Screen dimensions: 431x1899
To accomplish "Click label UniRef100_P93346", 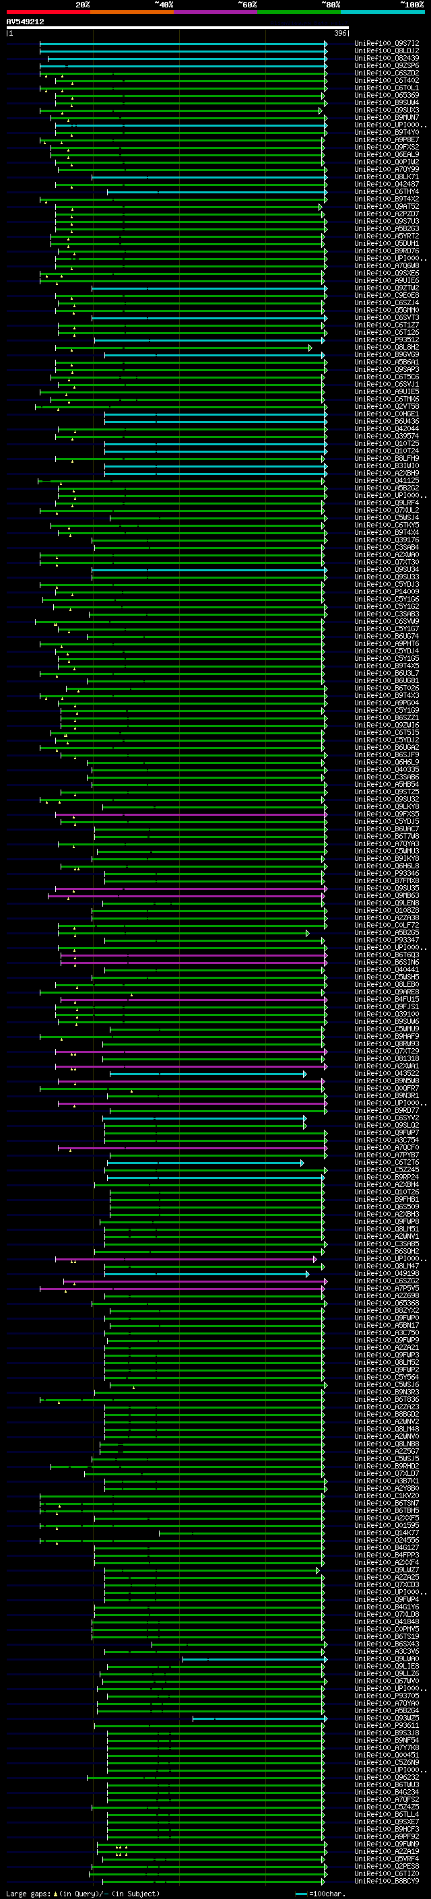I will 387,873.
